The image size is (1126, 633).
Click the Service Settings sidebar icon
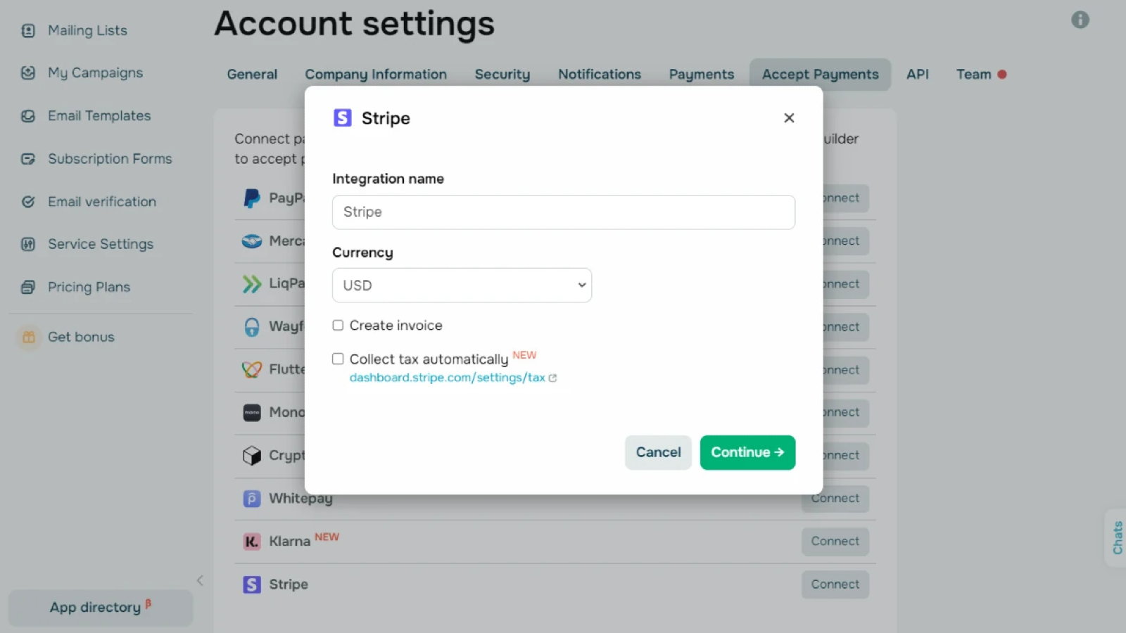coord(28,244)
